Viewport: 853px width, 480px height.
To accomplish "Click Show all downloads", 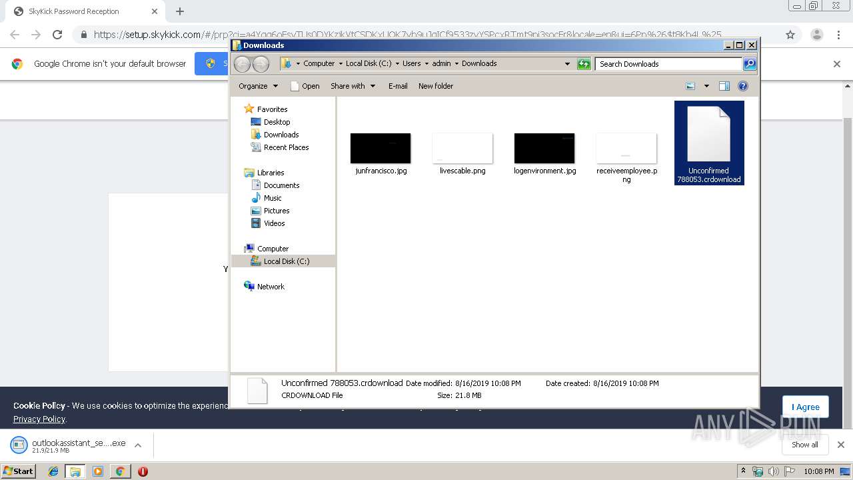I will coord(805,445).
